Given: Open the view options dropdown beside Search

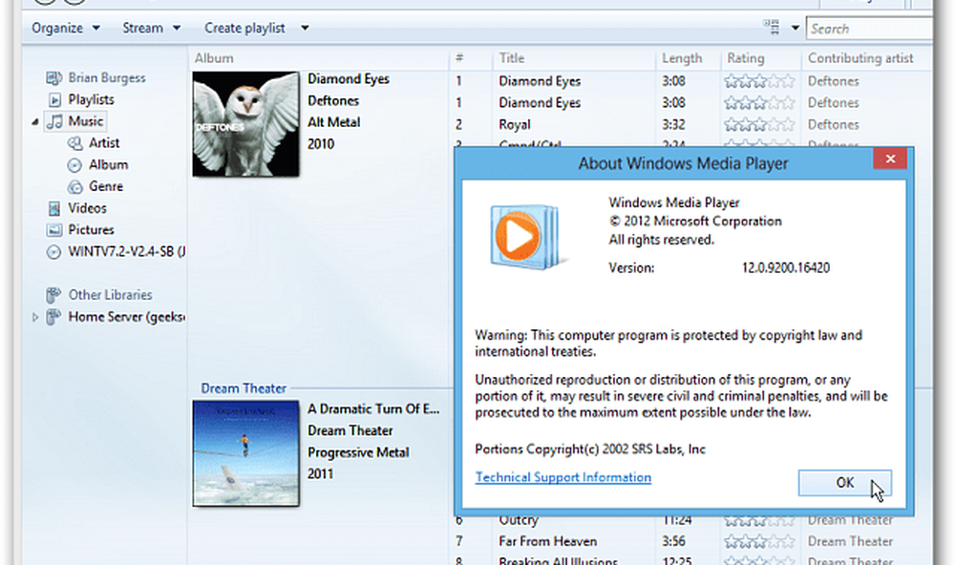Looking at the screenshot, I should (795, 29).
